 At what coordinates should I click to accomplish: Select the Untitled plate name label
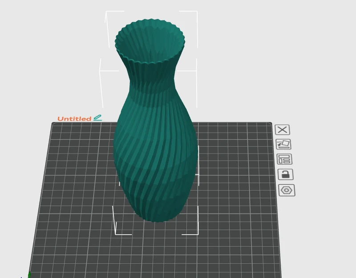pyautogui.click(x=74, y=119)
